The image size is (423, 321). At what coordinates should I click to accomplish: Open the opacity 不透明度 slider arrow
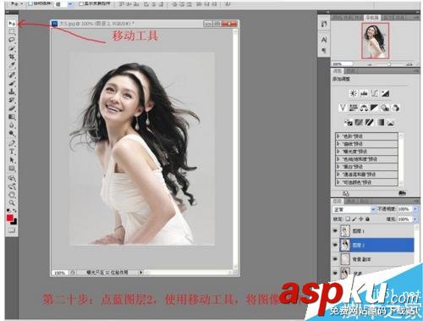pyautogui.click(x=415, y=209)
